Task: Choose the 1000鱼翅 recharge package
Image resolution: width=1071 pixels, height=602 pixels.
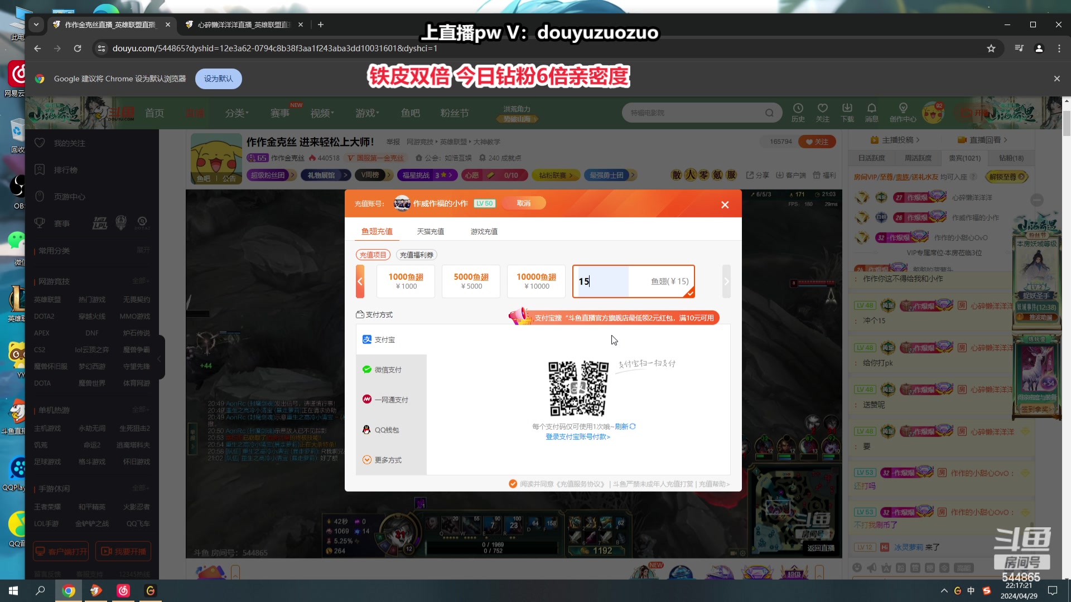Action: (406, 281)
